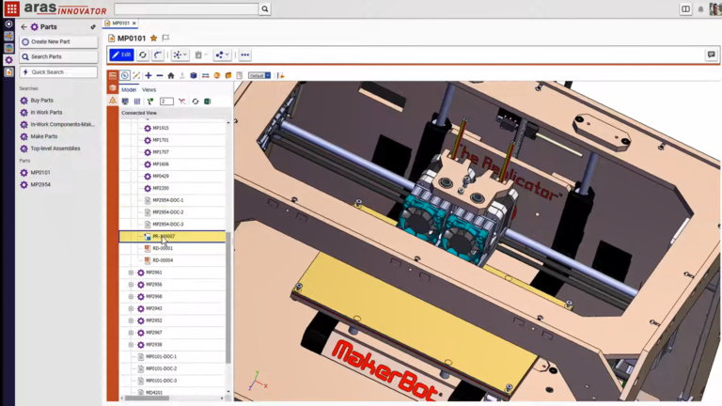The image size is (722, 406).
Task: Click the search magnifier button in header
Action: point(265,8)
